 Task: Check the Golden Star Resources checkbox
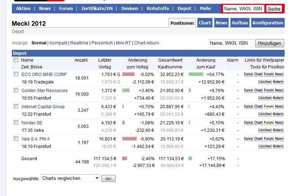click(16, 90)
